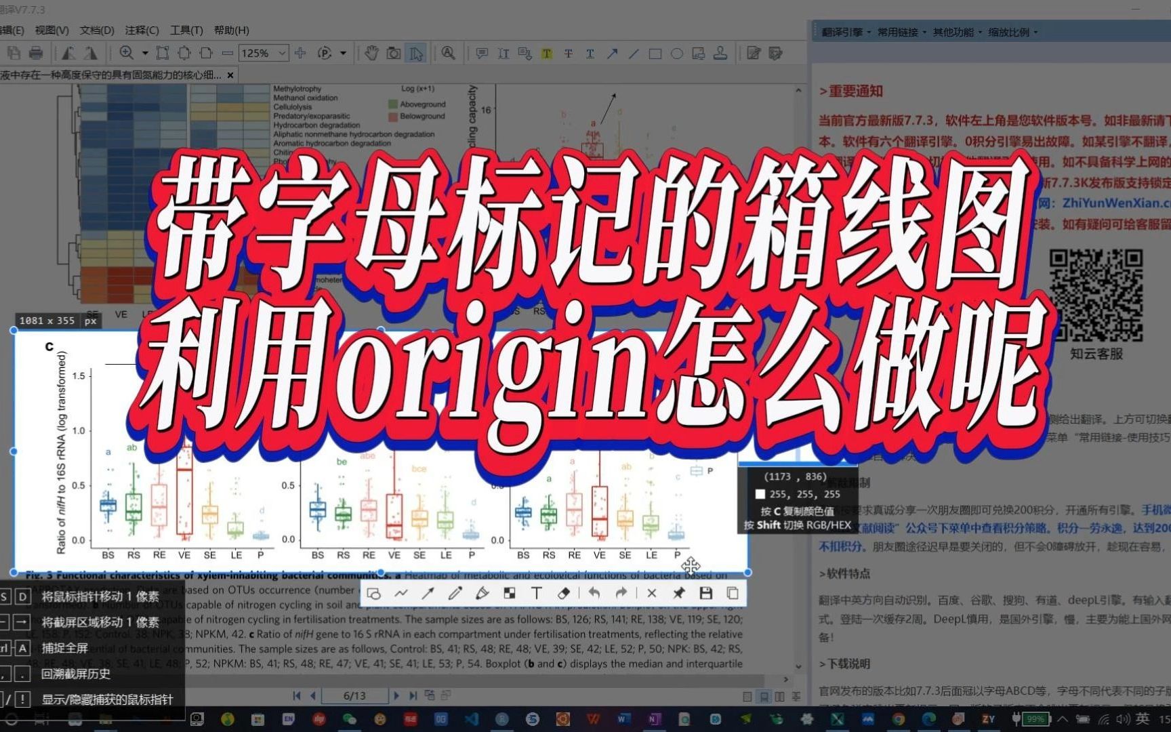
Task: Open 缩放比例 dropdown menu
Action: pos(1012,32)
